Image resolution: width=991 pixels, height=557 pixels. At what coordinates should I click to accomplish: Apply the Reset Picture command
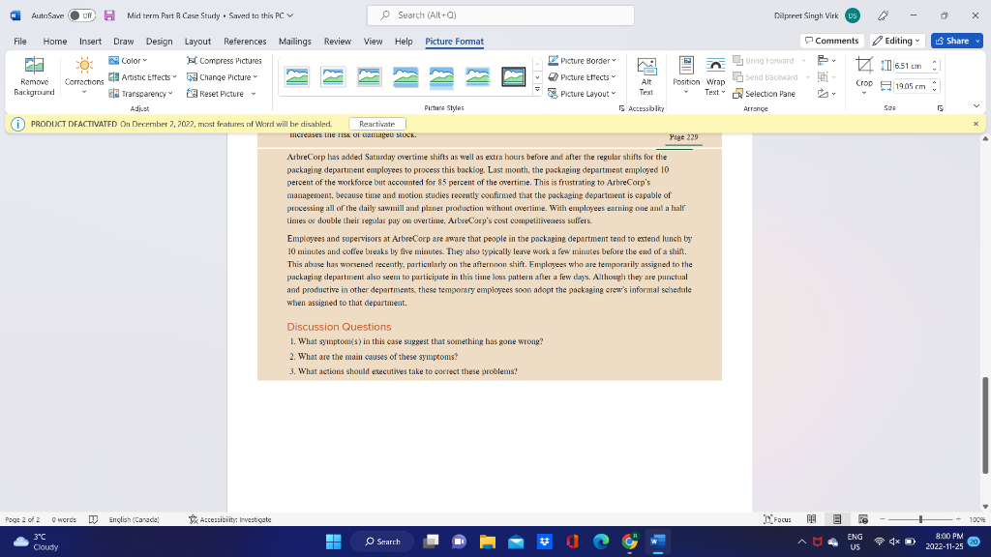pyautogui.click(x=221, y=94)
